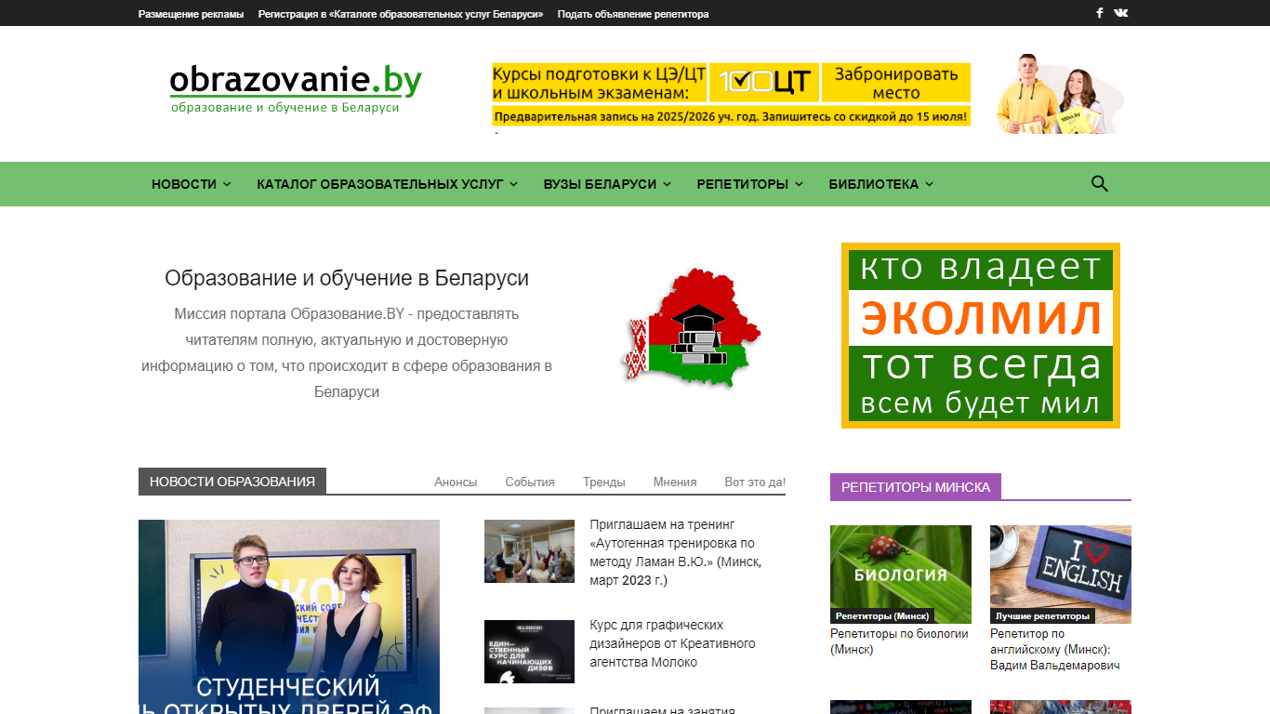
Task: Open Репетиторы по биологии (Минск) title
Action: (x=899, y=641)
